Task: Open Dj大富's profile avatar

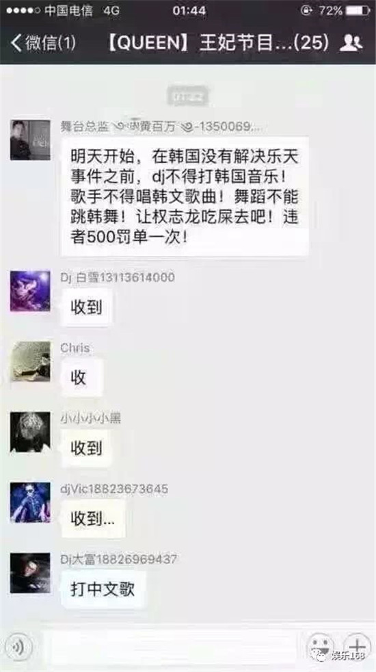Action: coord(30,573)
